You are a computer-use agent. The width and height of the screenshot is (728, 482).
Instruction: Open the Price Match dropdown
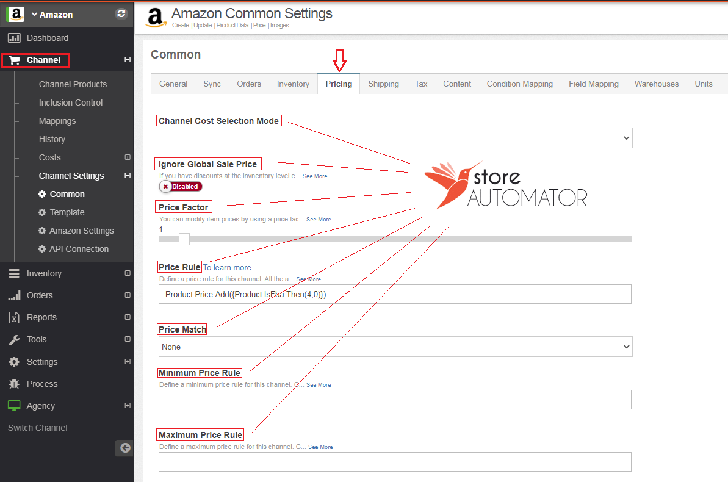395,347
